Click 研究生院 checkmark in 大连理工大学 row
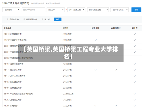 (x=95, y=70)
